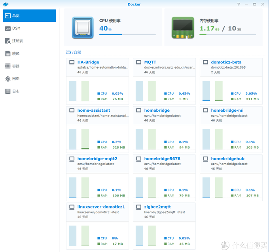The image size is (269, 252).
Task: Go to the 注册表 registry section
Action: [x=30, y=41]
